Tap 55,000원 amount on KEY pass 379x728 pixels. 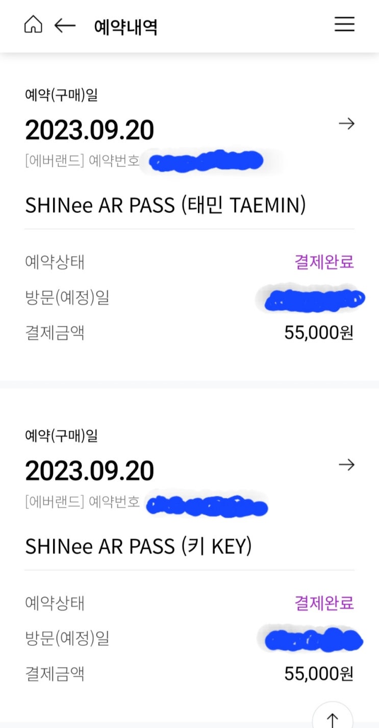click(319, 674)
